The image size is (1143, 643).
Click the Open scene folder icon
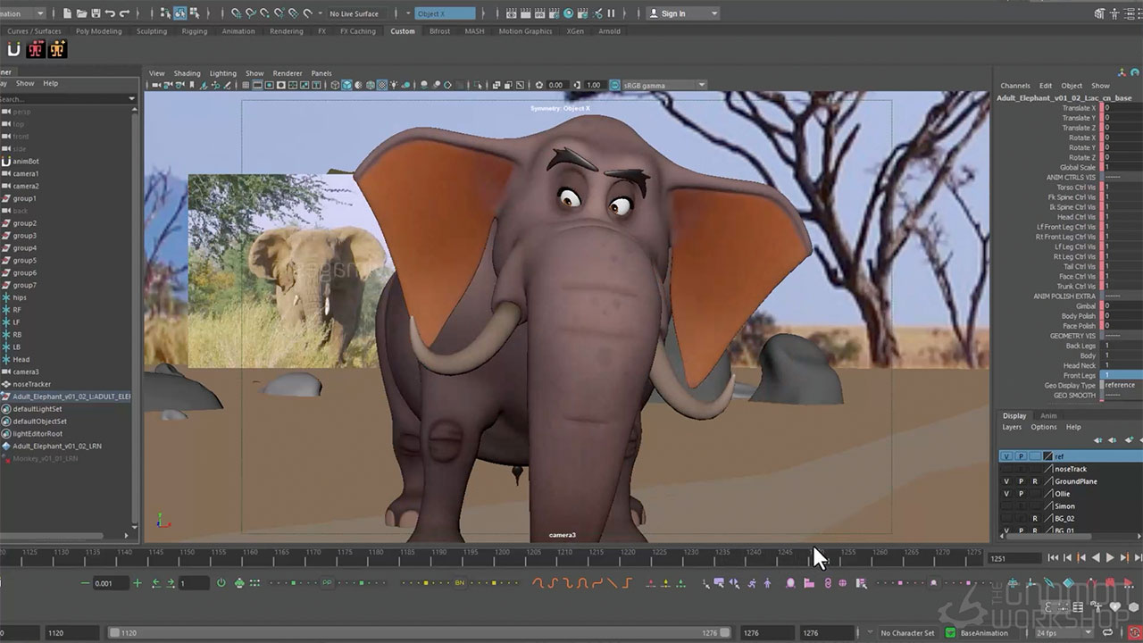(x=81, y=13)
